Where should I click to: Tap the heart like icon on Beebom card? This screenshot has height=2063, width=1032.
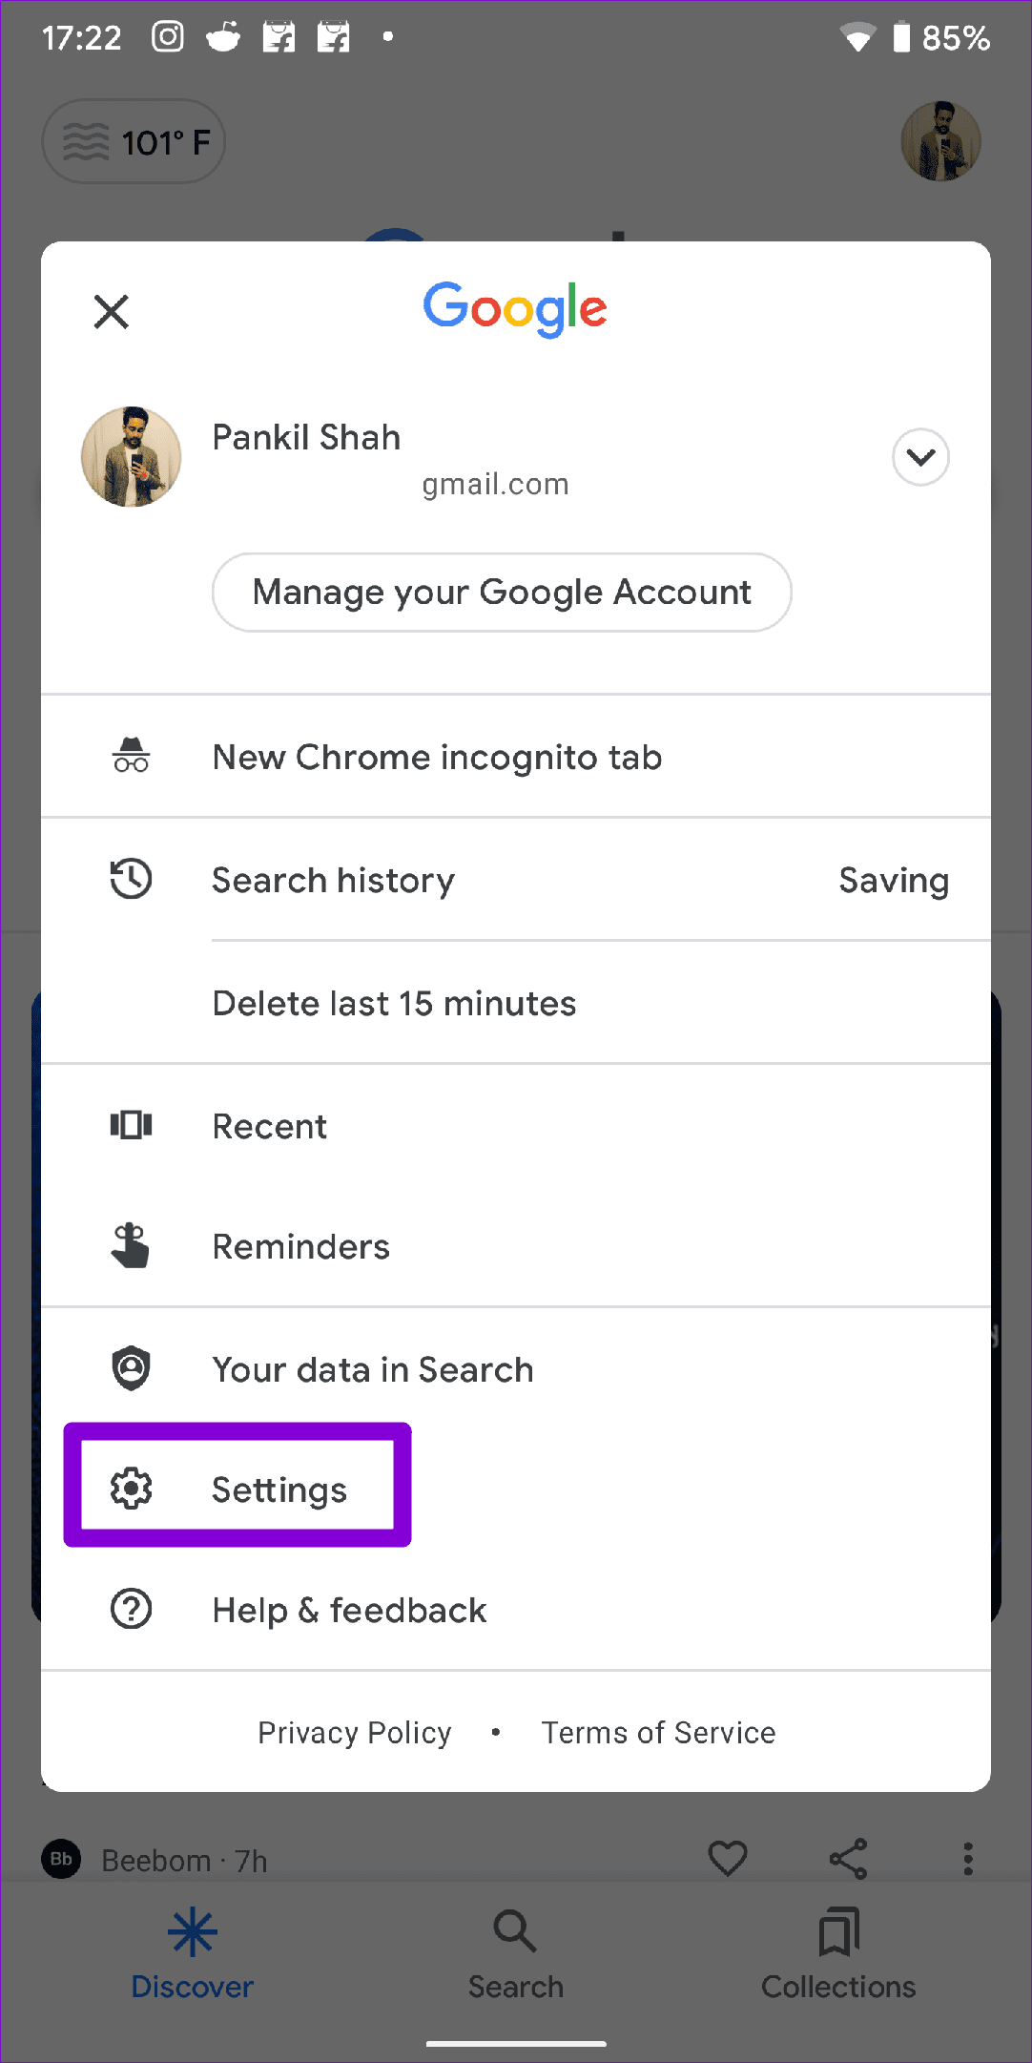coord(728,1859)
